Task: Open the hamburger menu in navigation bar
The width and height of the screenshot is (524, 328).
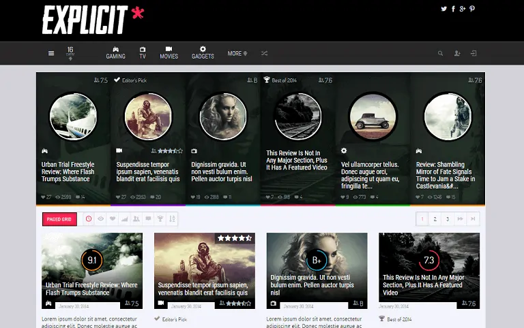Action: (x=51, y=53)
